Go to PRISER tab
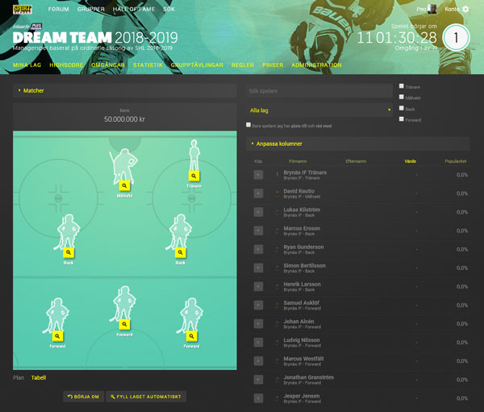 point(273,65)
